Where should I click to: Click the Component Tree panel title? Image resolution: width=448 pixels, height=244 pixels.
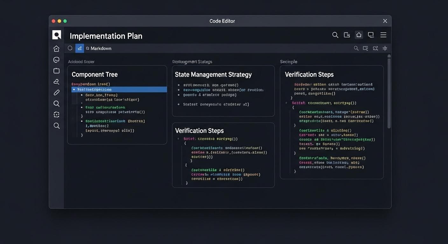pyautogui.click(x=94, y=74)
